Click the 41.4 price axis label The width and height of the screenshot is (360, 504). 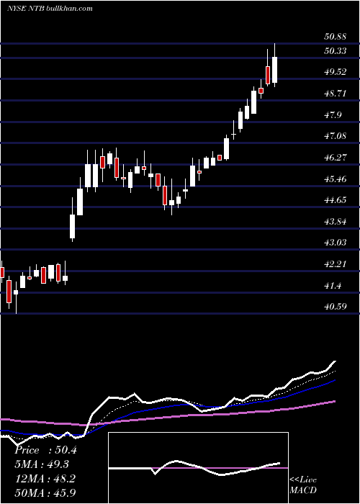pyautogui.click(x=333, y=286)
